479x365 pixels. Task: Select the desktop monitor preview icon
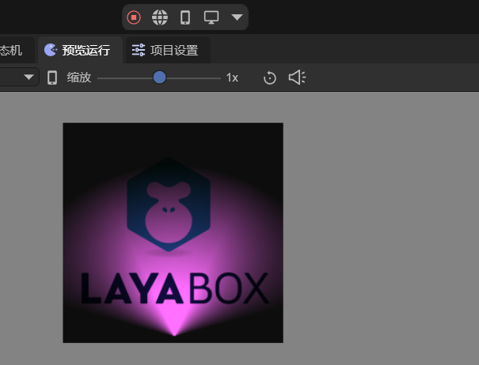pos(211,17)
